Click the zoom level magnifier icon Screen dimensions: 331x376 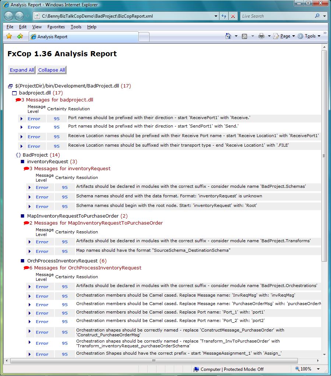[x=297, y=369]
